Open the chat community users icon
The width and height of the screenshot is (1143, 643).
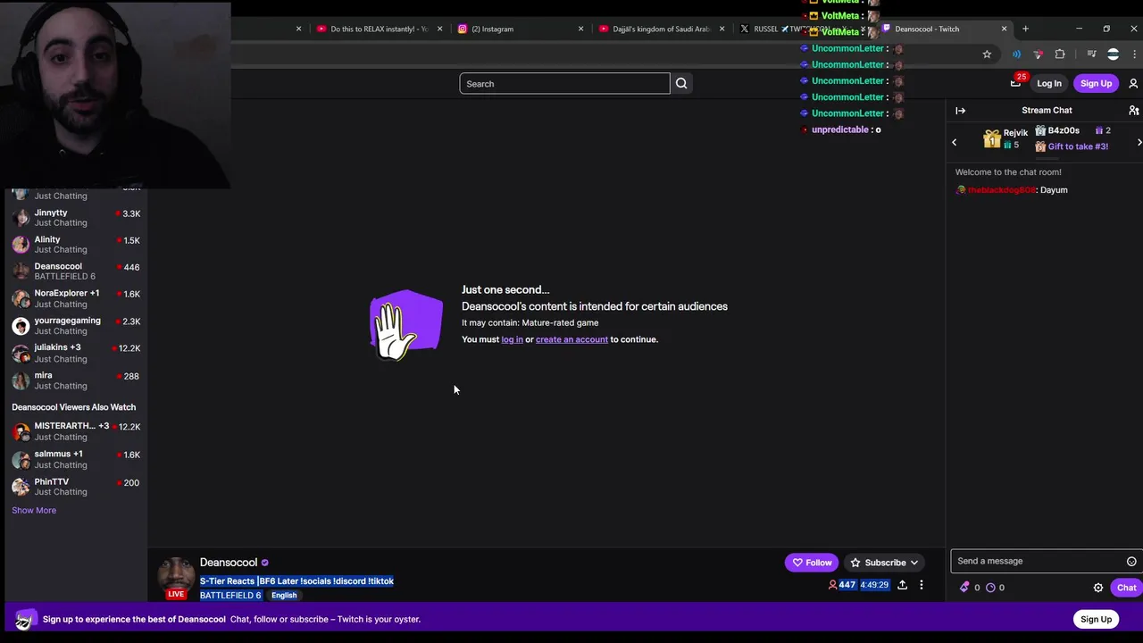pos(1133,110)
